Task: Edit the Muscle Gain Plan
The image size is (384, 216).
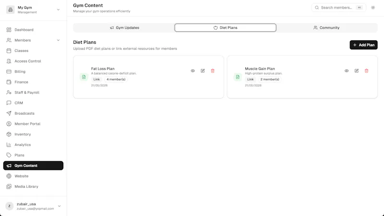Action: 357,71
